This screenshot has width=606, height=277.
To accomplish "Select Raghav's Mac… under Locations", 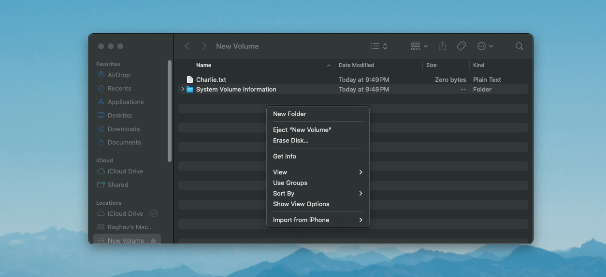I will point(130,227).
